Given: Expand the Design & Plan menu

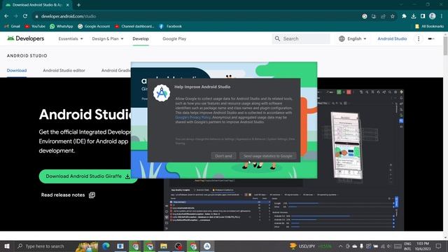Looking at the screenshot, I should point(108,38).
